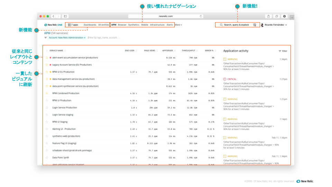
Task: Star the Login Service Production row
Action: click(47, 107)
